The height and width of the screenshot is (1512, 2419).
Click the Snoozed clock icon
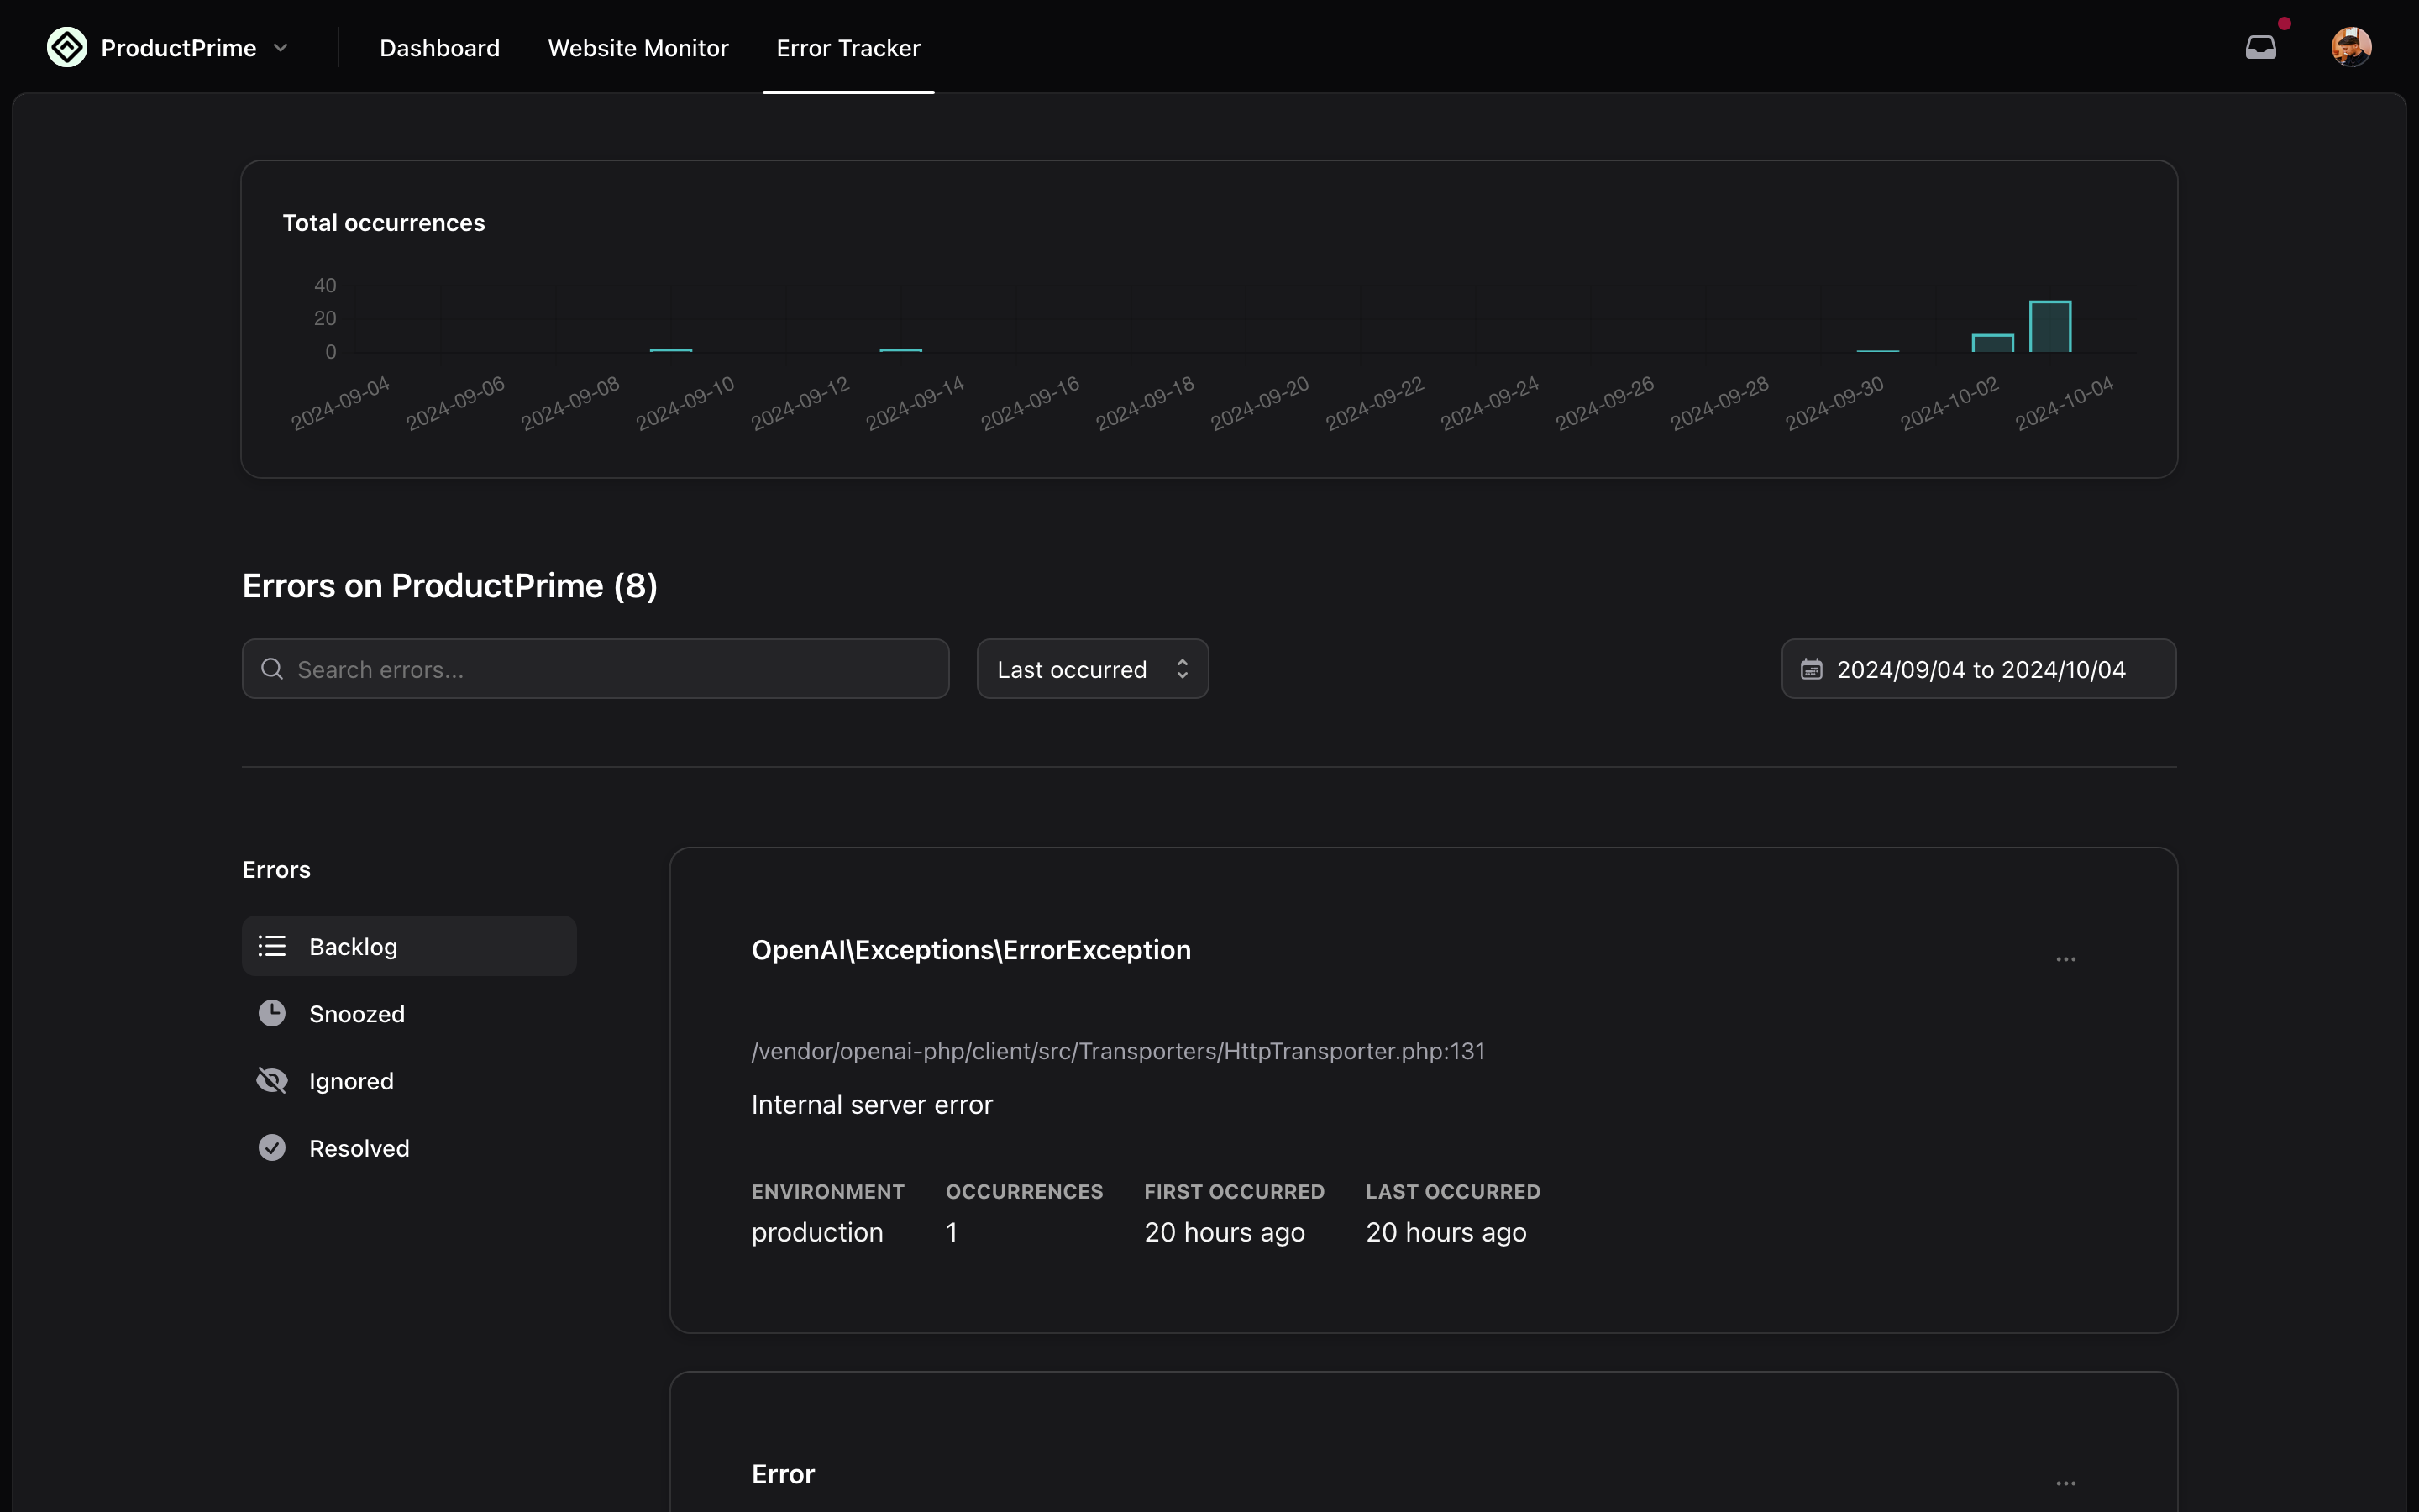coord(272,1013)
